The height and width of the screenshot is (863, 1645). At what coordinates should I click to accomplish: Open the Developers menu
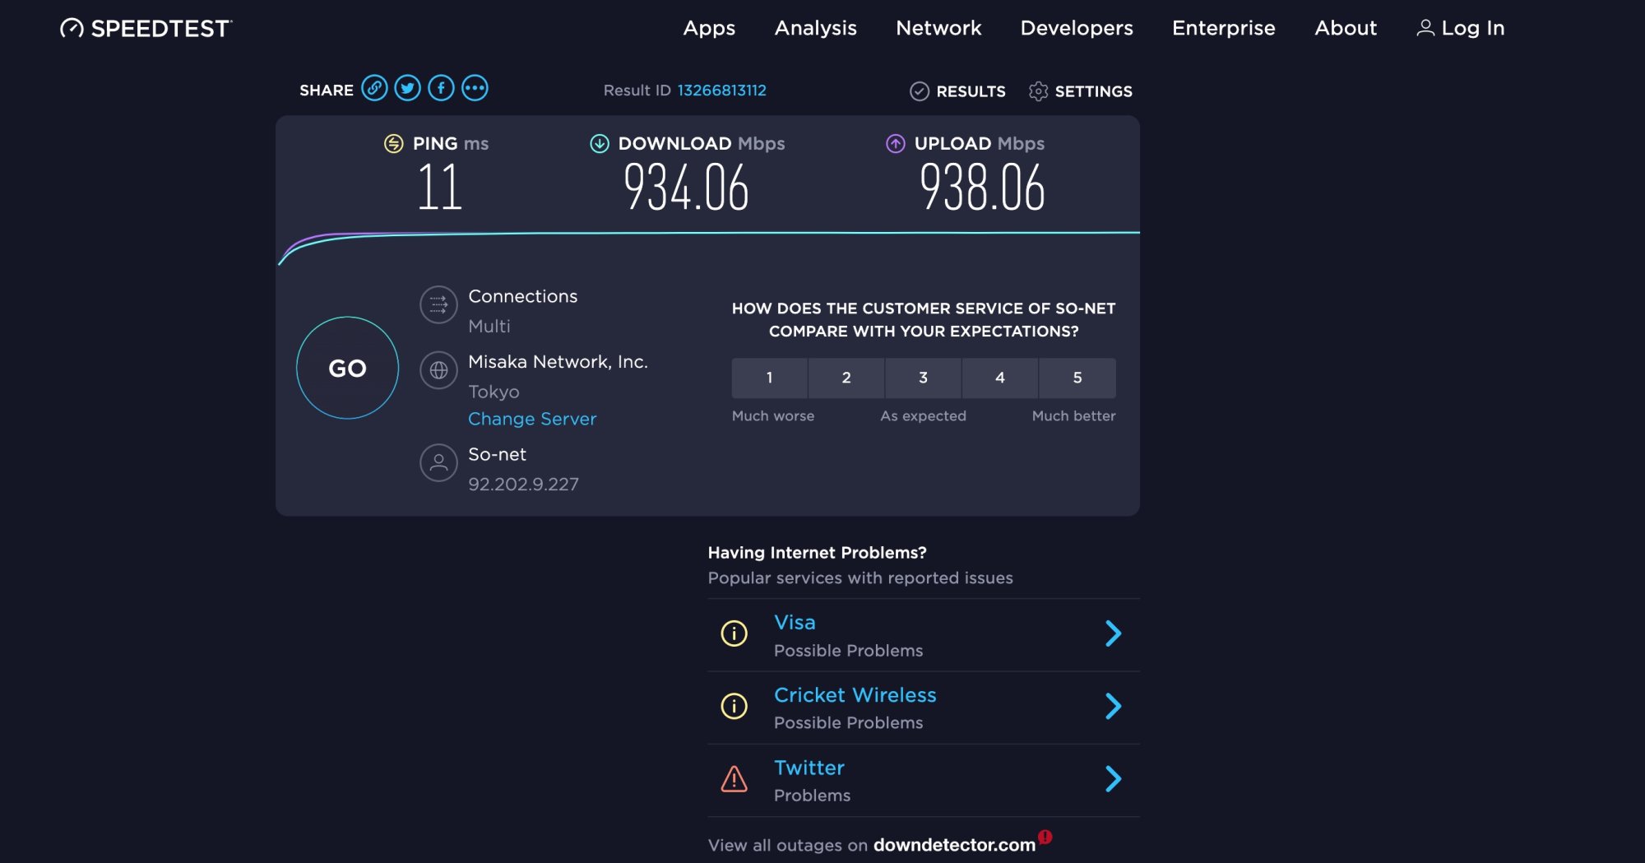[x=1077, y=28]
